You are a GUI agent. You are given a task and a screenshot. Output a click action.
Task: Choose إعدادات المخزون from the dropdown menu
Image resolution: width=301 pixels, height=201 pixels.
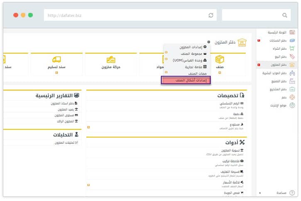[193, 47]
